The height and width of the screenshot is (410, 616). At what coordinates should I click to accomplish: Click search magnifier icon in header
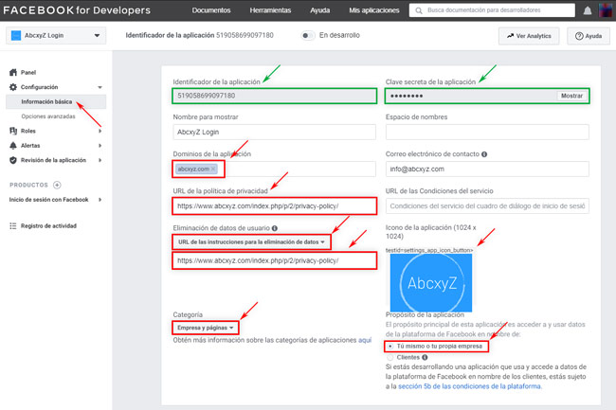pos(419,10)
